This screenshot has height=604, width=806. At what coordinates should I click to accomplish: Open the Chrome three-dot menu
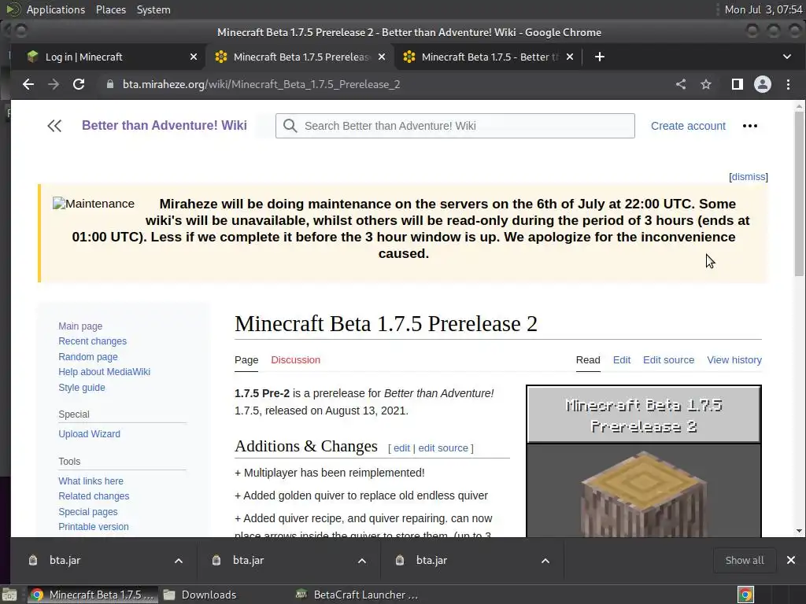click(788, 84)
